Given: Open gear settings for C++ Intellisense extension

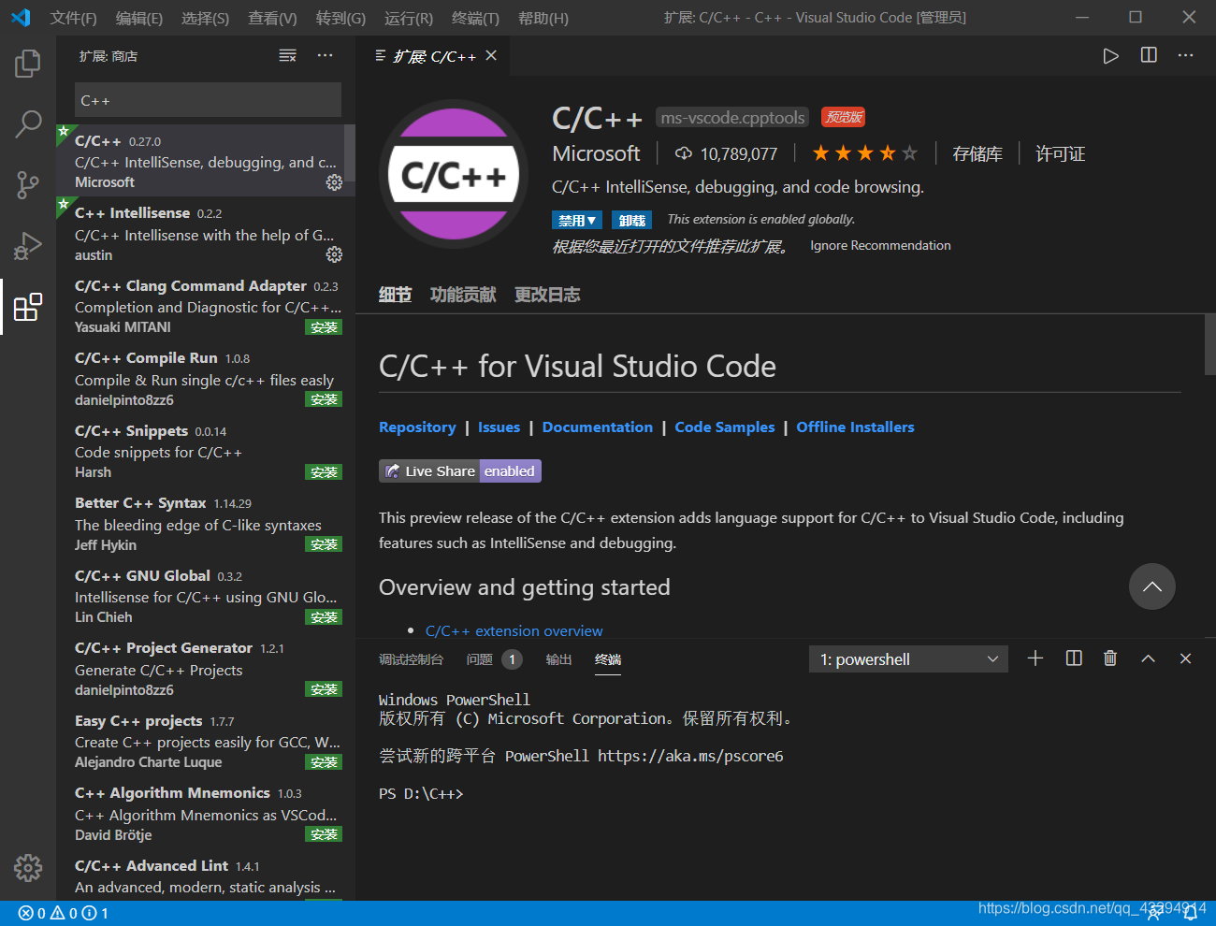Looking at the screenshot, I should point(334,254).
